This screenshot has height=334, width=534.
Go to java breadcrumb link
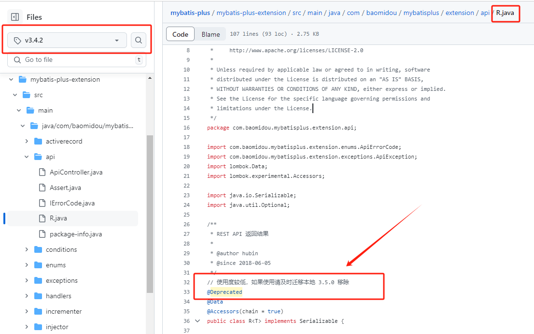click(x=334, y=13)
